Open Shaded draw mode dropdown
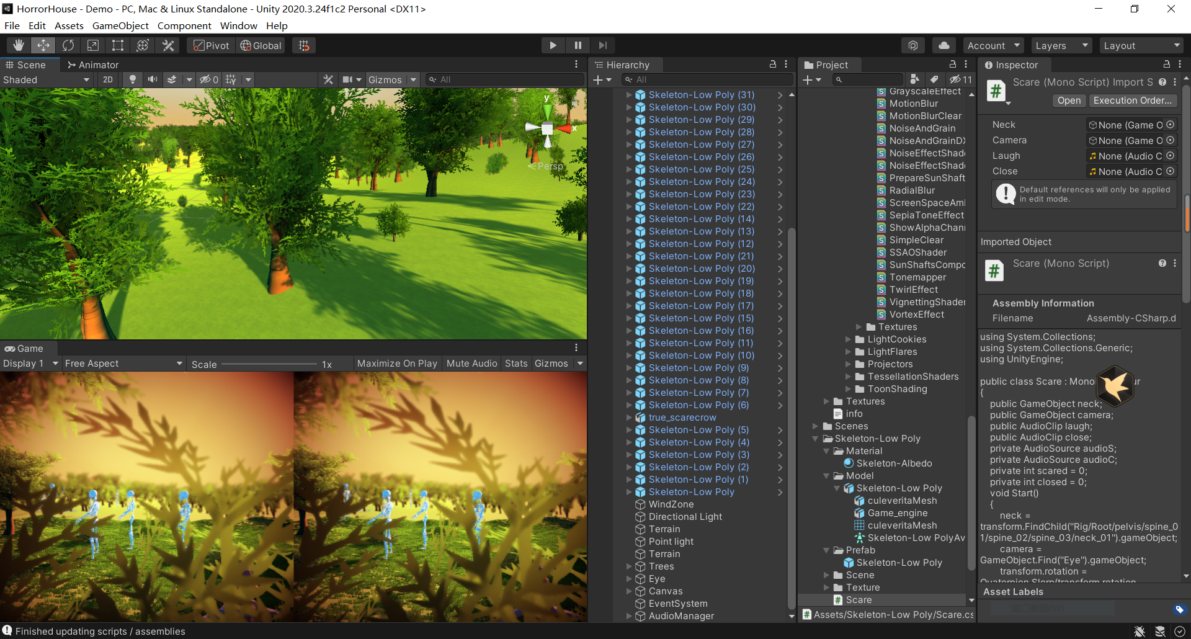 tap(47, 79)
